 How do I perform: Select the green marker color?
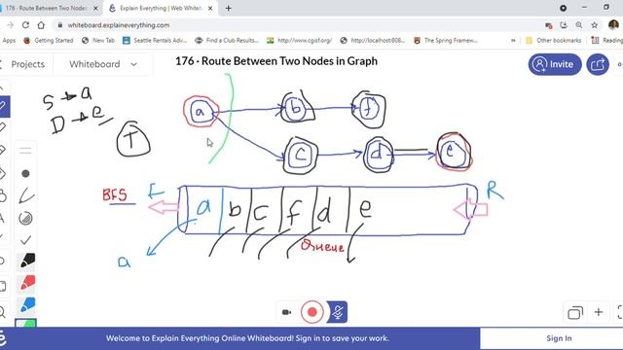point(26,323)
